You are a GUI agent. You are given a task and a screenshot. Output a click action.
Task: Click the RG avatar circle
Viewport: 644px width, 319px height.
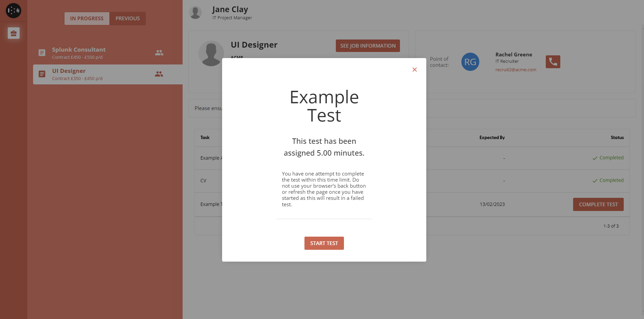pyautogui.click(x=470, y=62)
